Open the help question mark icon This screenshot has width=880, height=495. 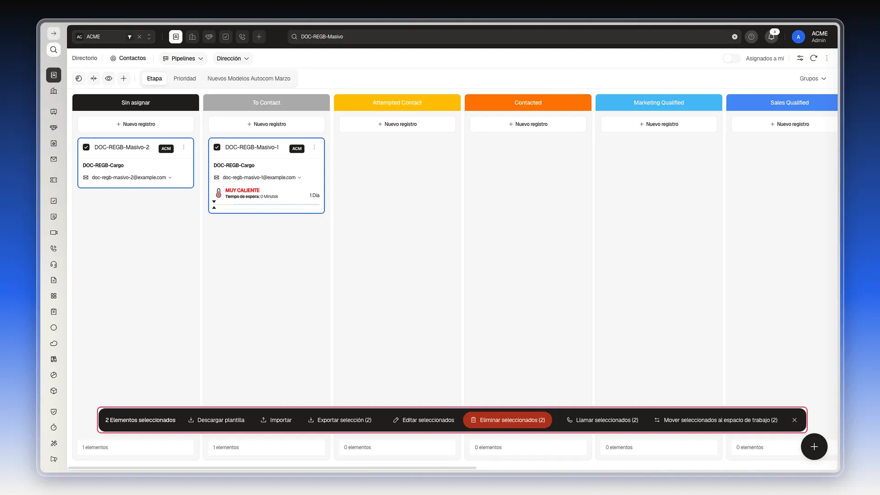coord(751,37)
